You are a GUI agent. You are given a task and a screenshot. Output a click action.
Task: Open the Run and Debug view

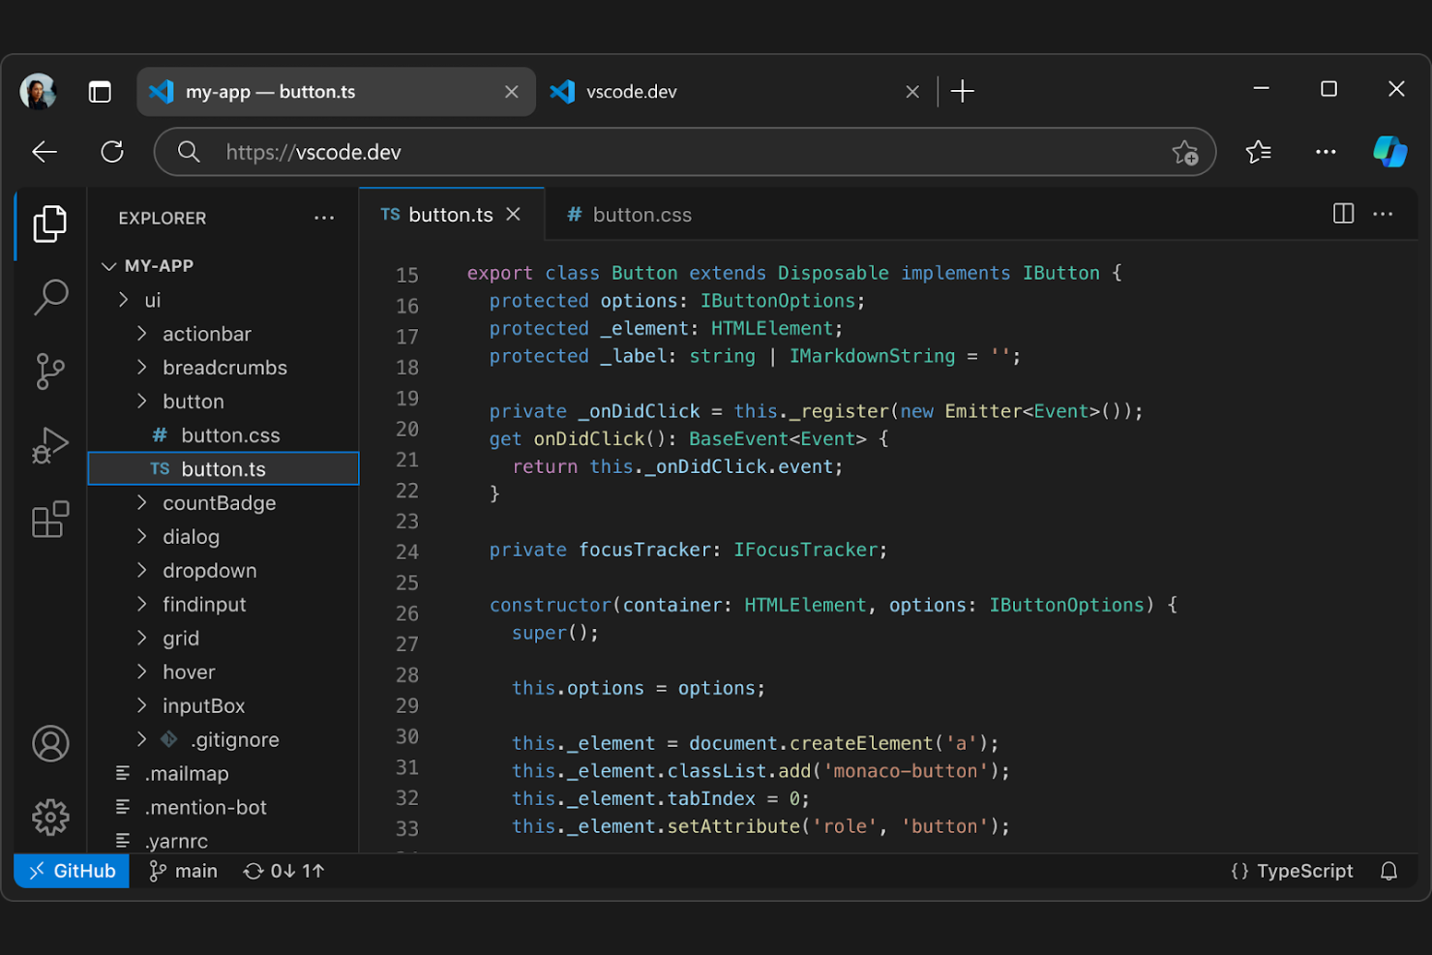point(50,446)
